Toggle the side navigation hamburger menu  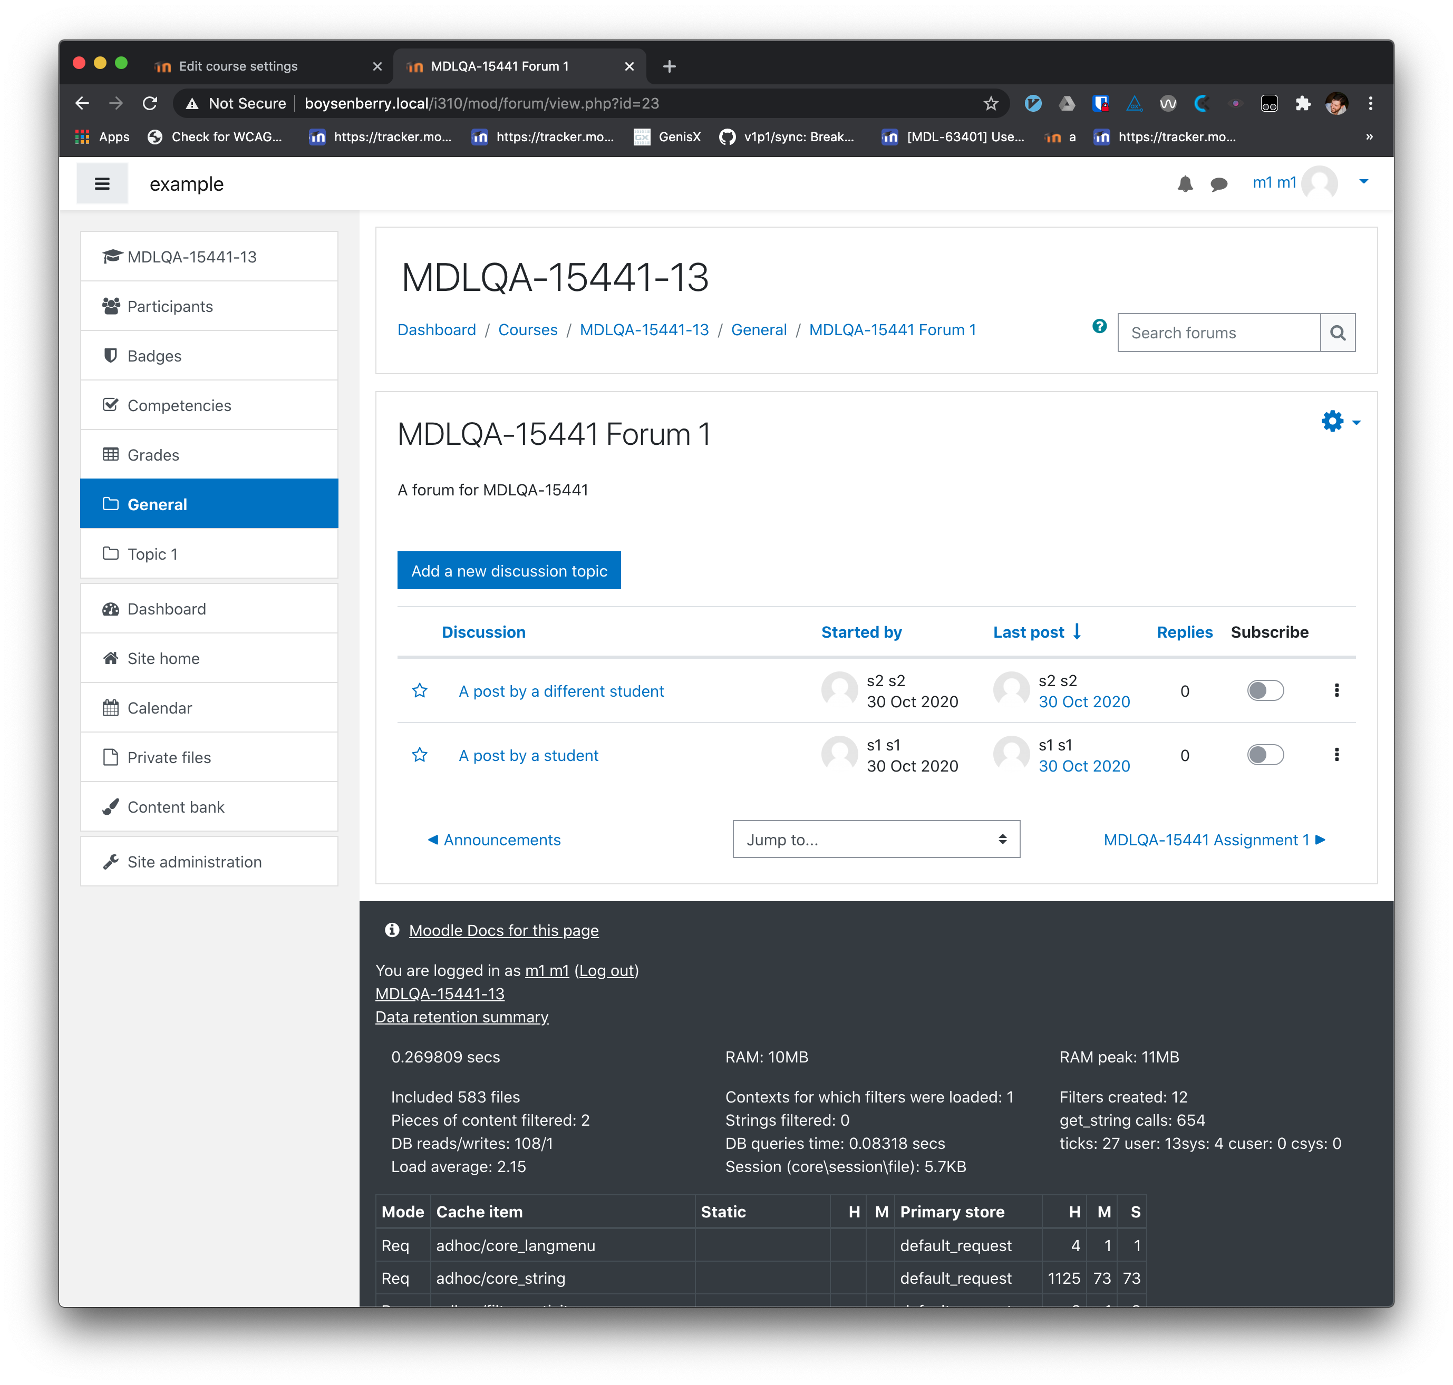point(102,184)
